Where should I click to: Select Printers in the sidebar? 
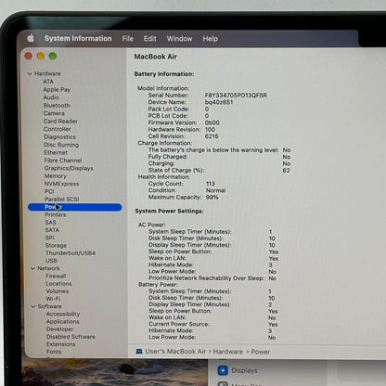(56, 214)
